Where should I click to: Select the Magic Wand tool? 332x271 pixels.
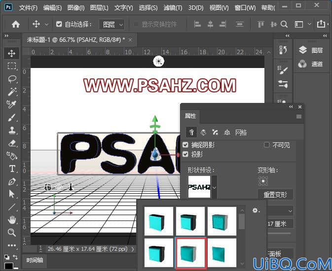click(x=12, y=91)
